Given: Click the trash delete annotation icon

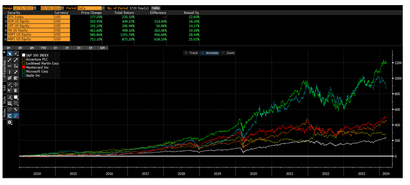Looking at the screenshot, I should pyautogui.click(x=16, y=90).
